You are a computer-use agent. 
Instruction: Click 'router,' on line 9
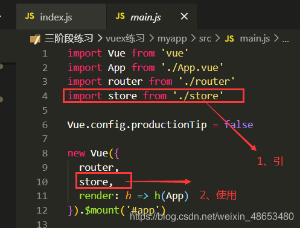click(99, 168)
